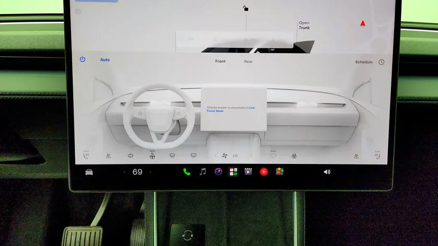Toggle the heated steering wheel
This screenshot has height=246, width=438.
tap(152, 155)
